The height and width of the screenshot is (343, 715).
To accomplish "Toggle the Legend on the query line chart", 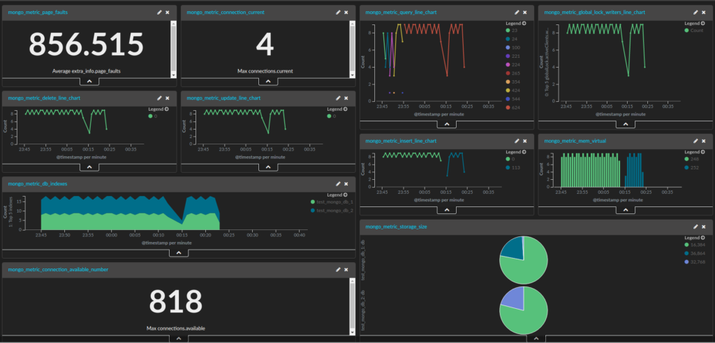I will point(515,23).
